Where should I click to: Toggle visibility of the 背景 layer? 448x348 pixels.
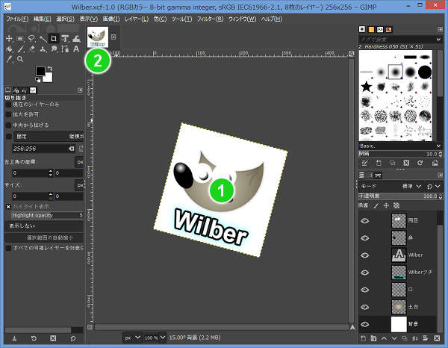[x=365, y=324]
